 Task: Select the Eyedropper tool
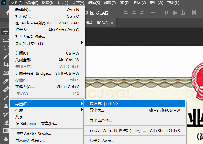click(x=6, y=81)
